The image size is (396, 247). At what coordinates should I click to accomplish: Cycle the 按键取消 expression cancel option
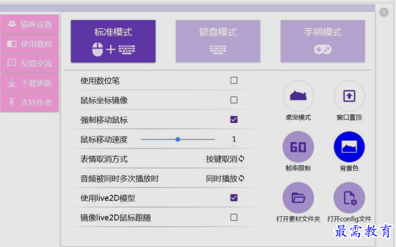click(x=225, y=159)
